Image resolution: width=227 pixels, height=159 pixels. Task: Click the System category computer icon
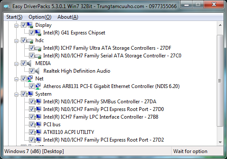[x=30, y=94]
